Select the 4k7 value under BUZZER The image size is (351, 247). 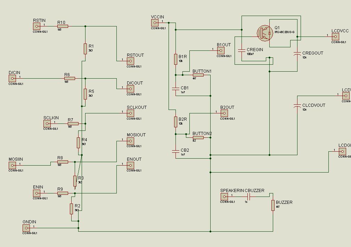(x=278, y=207)
